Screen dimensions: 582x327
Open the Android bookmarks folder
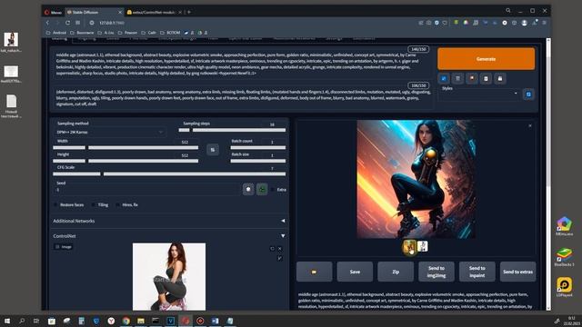[x=56, y=33]
